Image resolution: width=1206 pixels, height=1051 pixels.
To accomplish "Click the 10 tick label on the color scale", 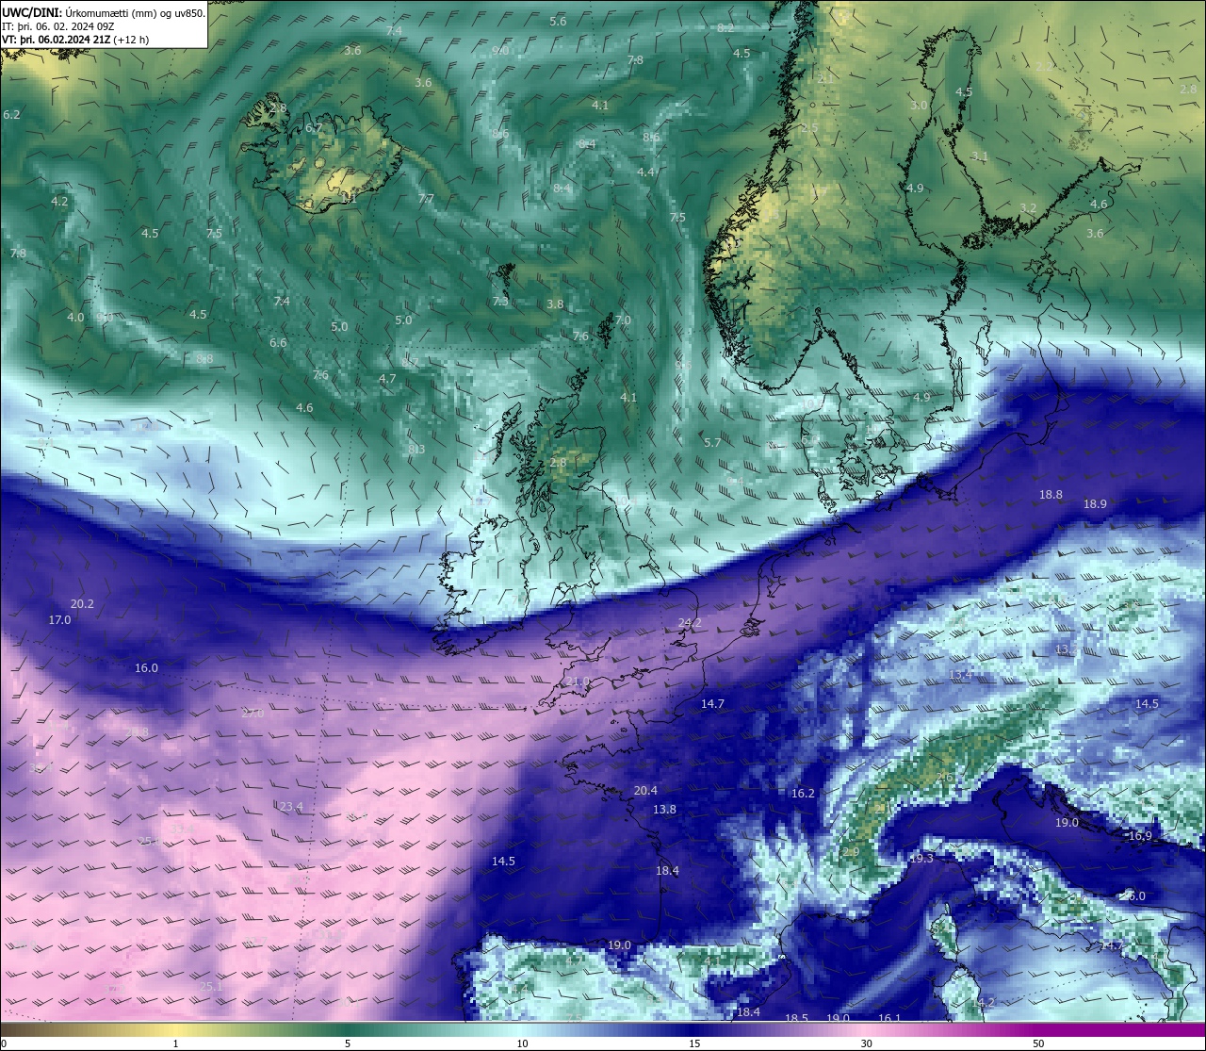I will click(521, 1043).
